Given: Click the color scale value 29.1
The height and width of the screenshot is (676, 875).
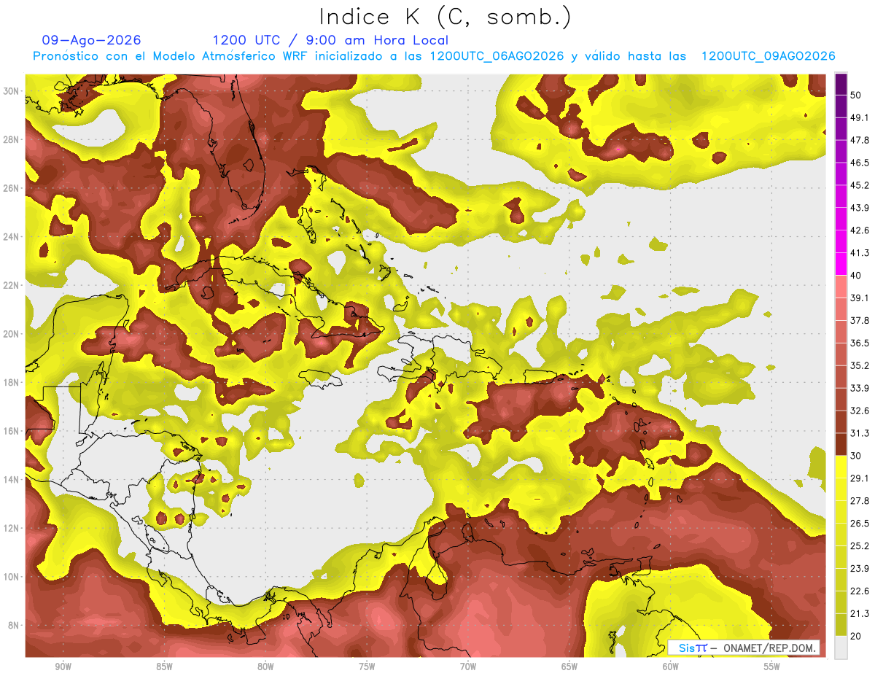Looking at the screenshot, I should [860, 478].
